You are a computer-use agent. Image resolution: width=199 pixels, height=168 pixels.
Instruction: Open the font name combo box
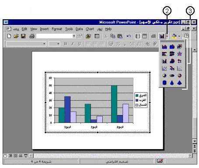(26, 44)
